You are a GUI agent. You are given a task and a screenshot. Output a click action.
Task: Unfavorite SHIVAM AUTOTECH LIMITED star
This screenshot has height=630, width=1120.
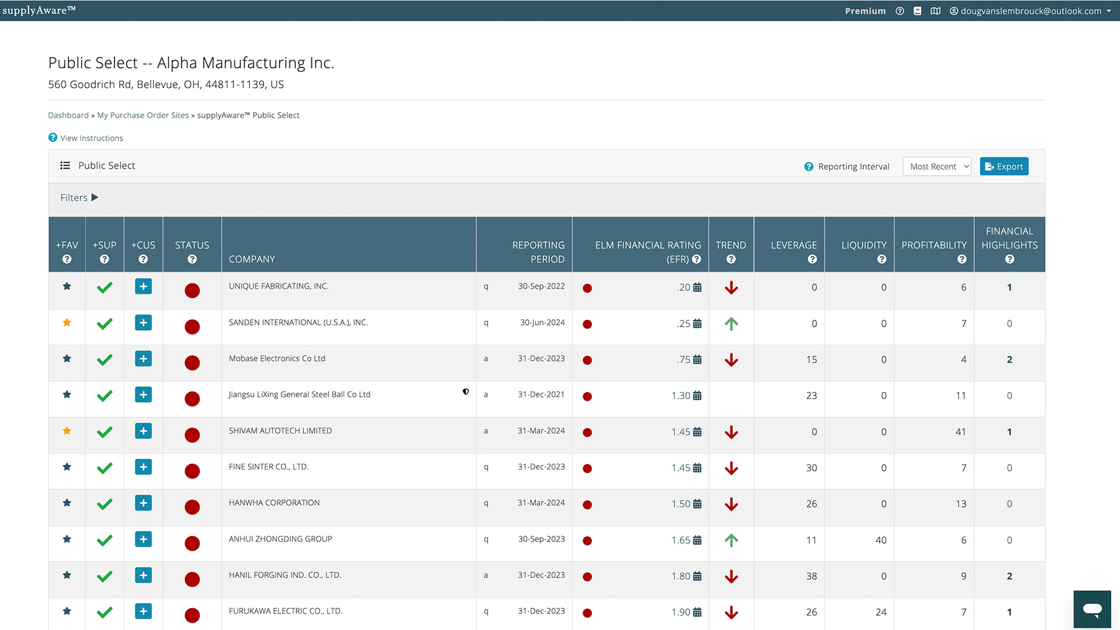(x=67, y=431)
